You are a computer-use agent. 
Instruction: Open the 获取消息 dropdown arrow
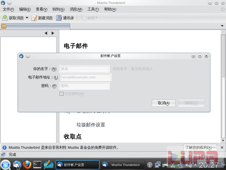click(27, 18)
